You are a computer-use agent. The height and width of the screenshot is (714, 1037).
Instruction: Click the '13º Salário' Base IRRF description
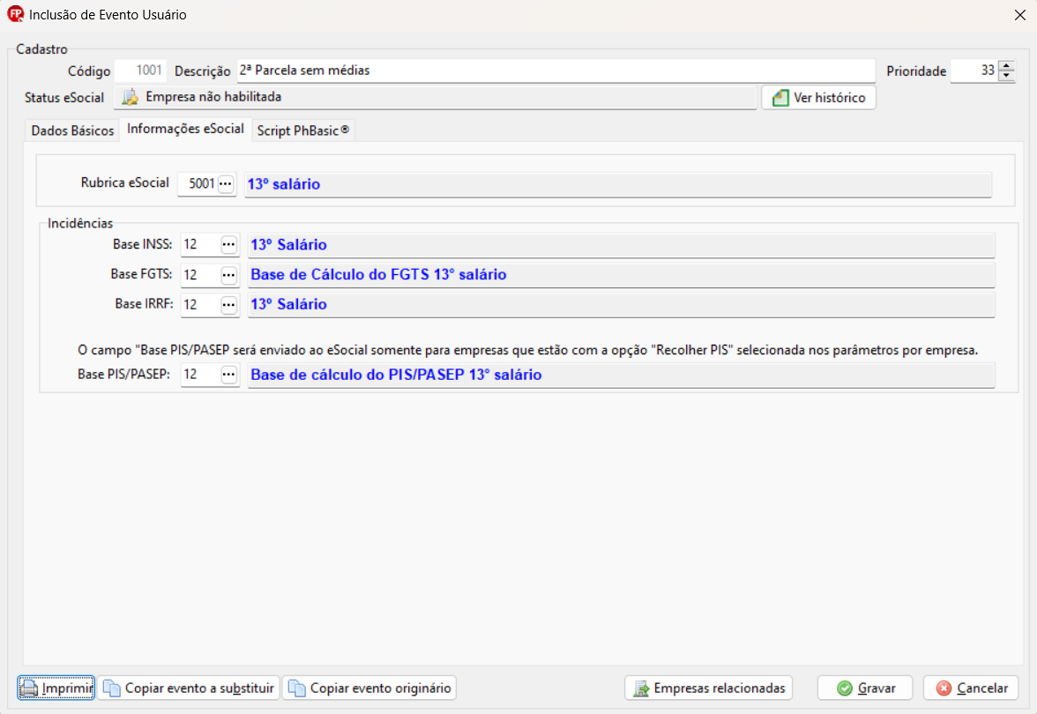pyautogui.click(x=288, y=304)
